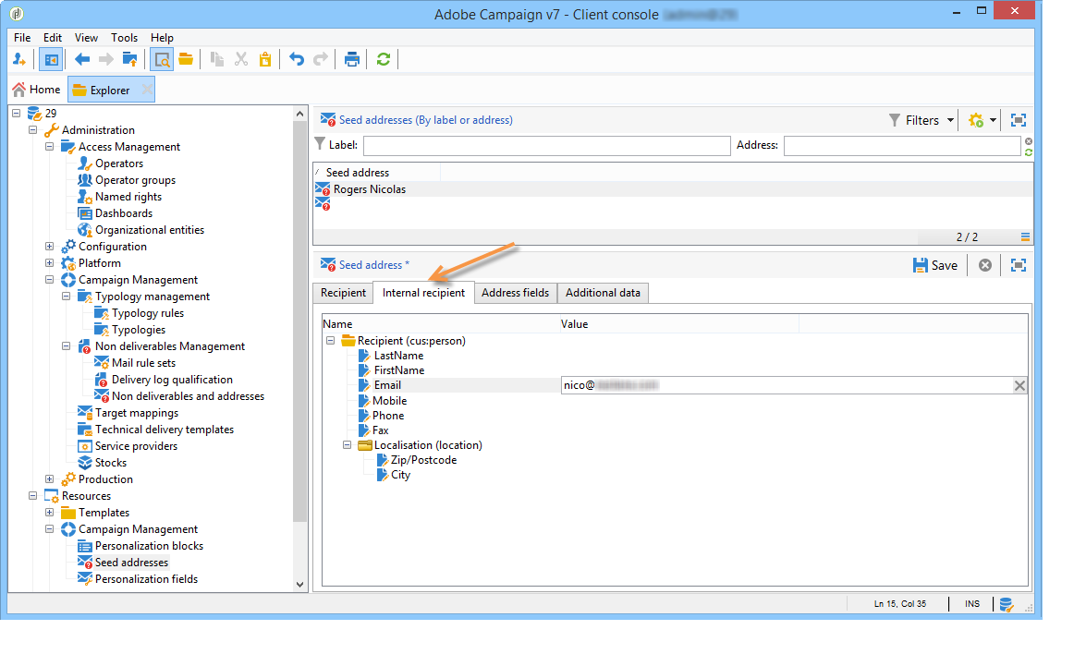This screenshot has width=1074, height=654.
Task: Switch to the Recipient tab
Action: [343, 293]
